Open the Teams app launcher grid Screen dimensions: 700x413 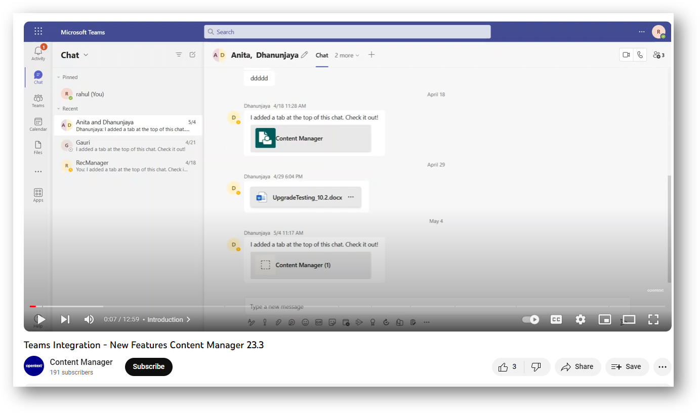(38, 31)
